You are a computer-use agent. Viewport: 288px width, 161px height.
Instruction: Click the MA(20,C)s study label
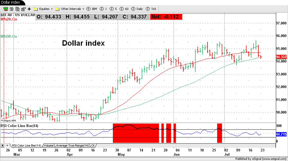point(9,19)
